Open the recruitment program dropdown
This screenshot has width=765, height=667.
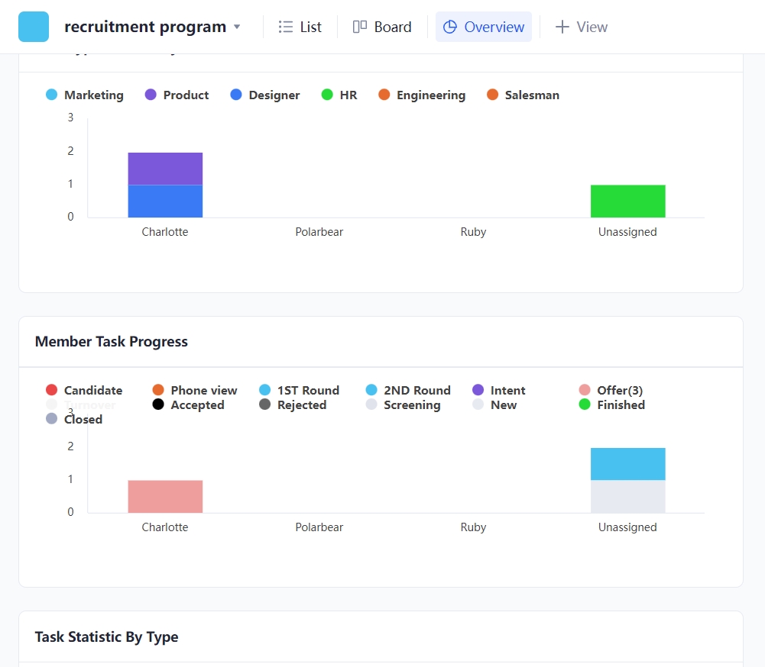(237, 26)
